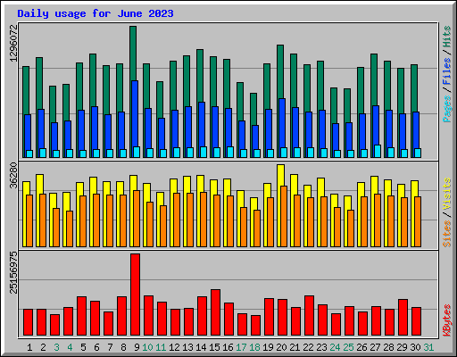This screenshot has height=357, width=457.
Task: Select day 20 on the x-axis
Action: tap(281, 347)
